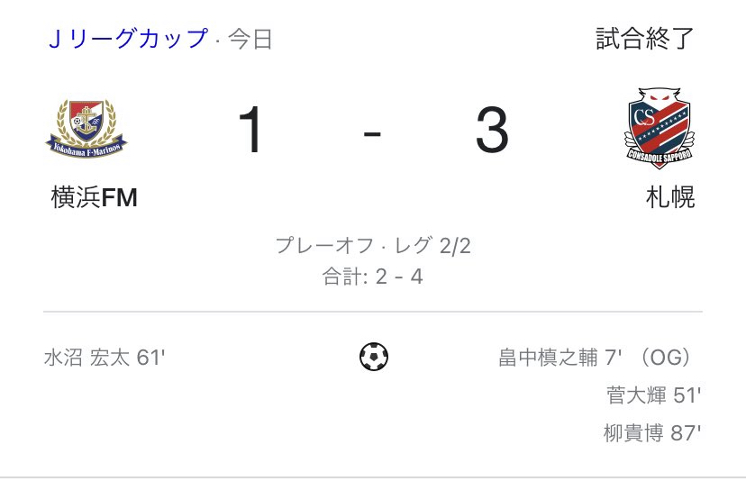Click the soccer ball goal icon
The height and width of the screenshot is (481, 746).
point(373,358)
